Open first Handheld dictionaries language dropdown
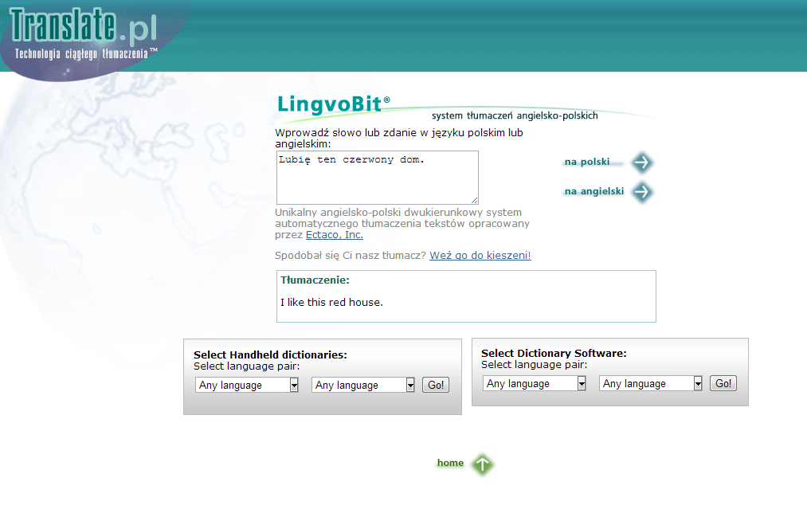Image resolution: width=807 pixels, height=521 pixels. (x=246, y=385)
